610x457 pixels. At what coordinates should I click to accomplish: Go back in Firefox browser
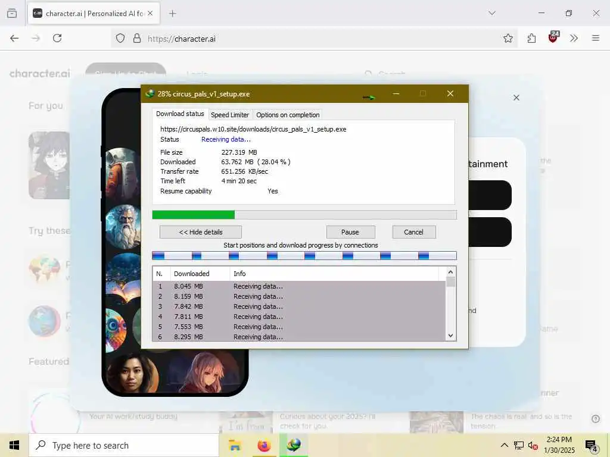click(14, 38)
